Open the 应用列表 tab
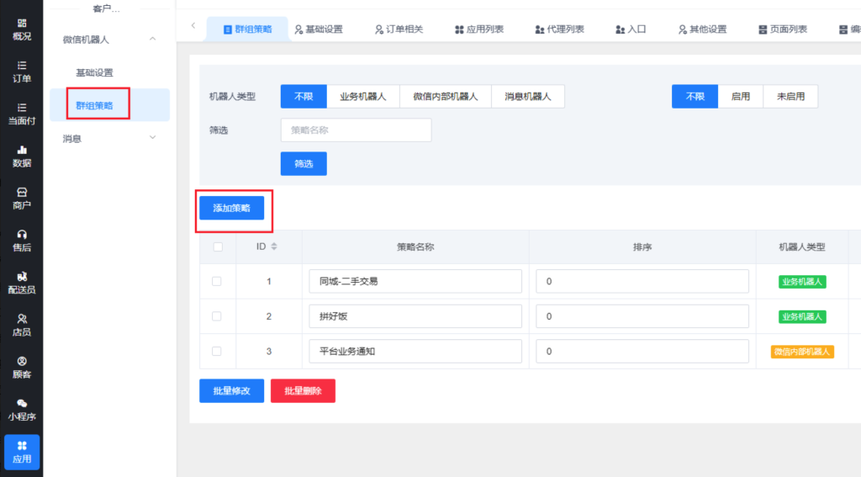 click(x=479, y=29)
